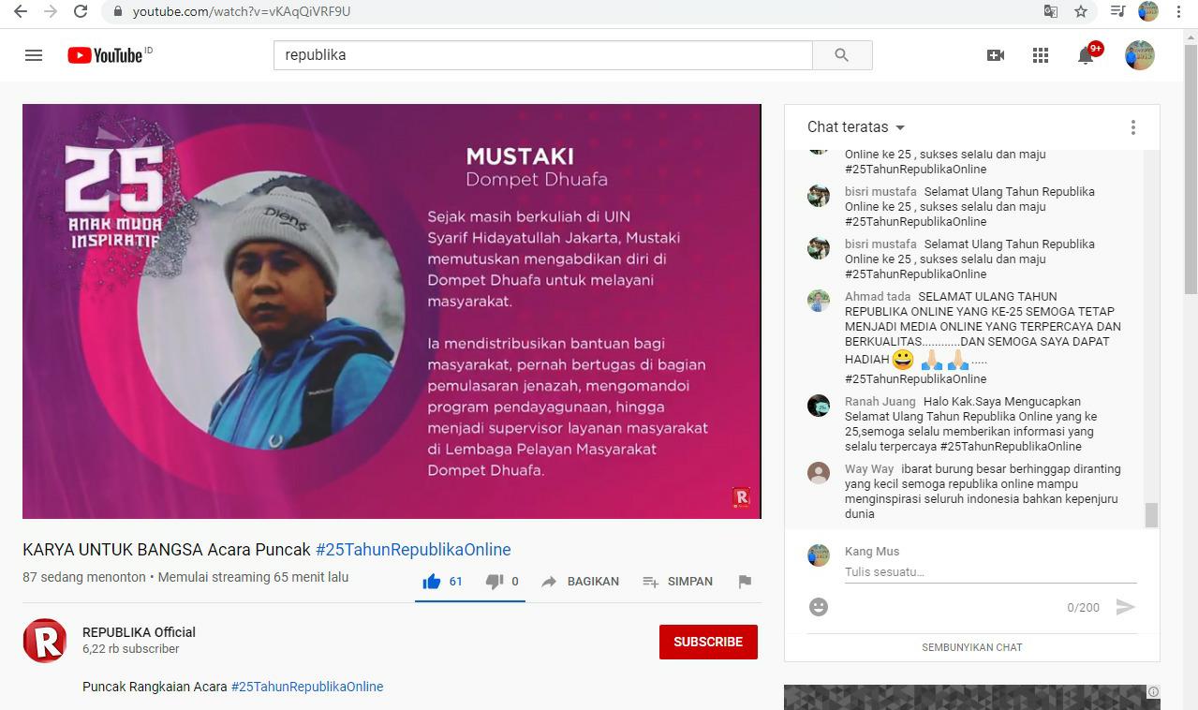1198x710 pixels.
Task: Open the chat three-dot options menu
Action: (x=1132, y=127)
